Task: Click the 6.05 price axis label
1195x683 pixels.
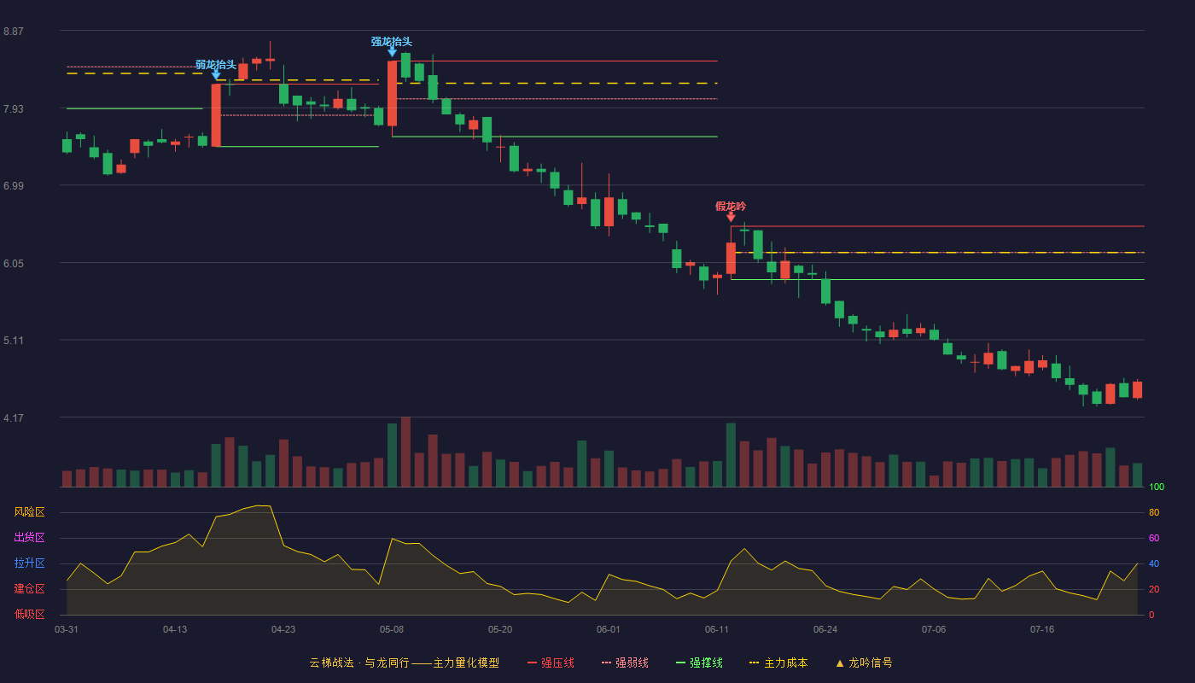Action: click(x=14, y=264)
